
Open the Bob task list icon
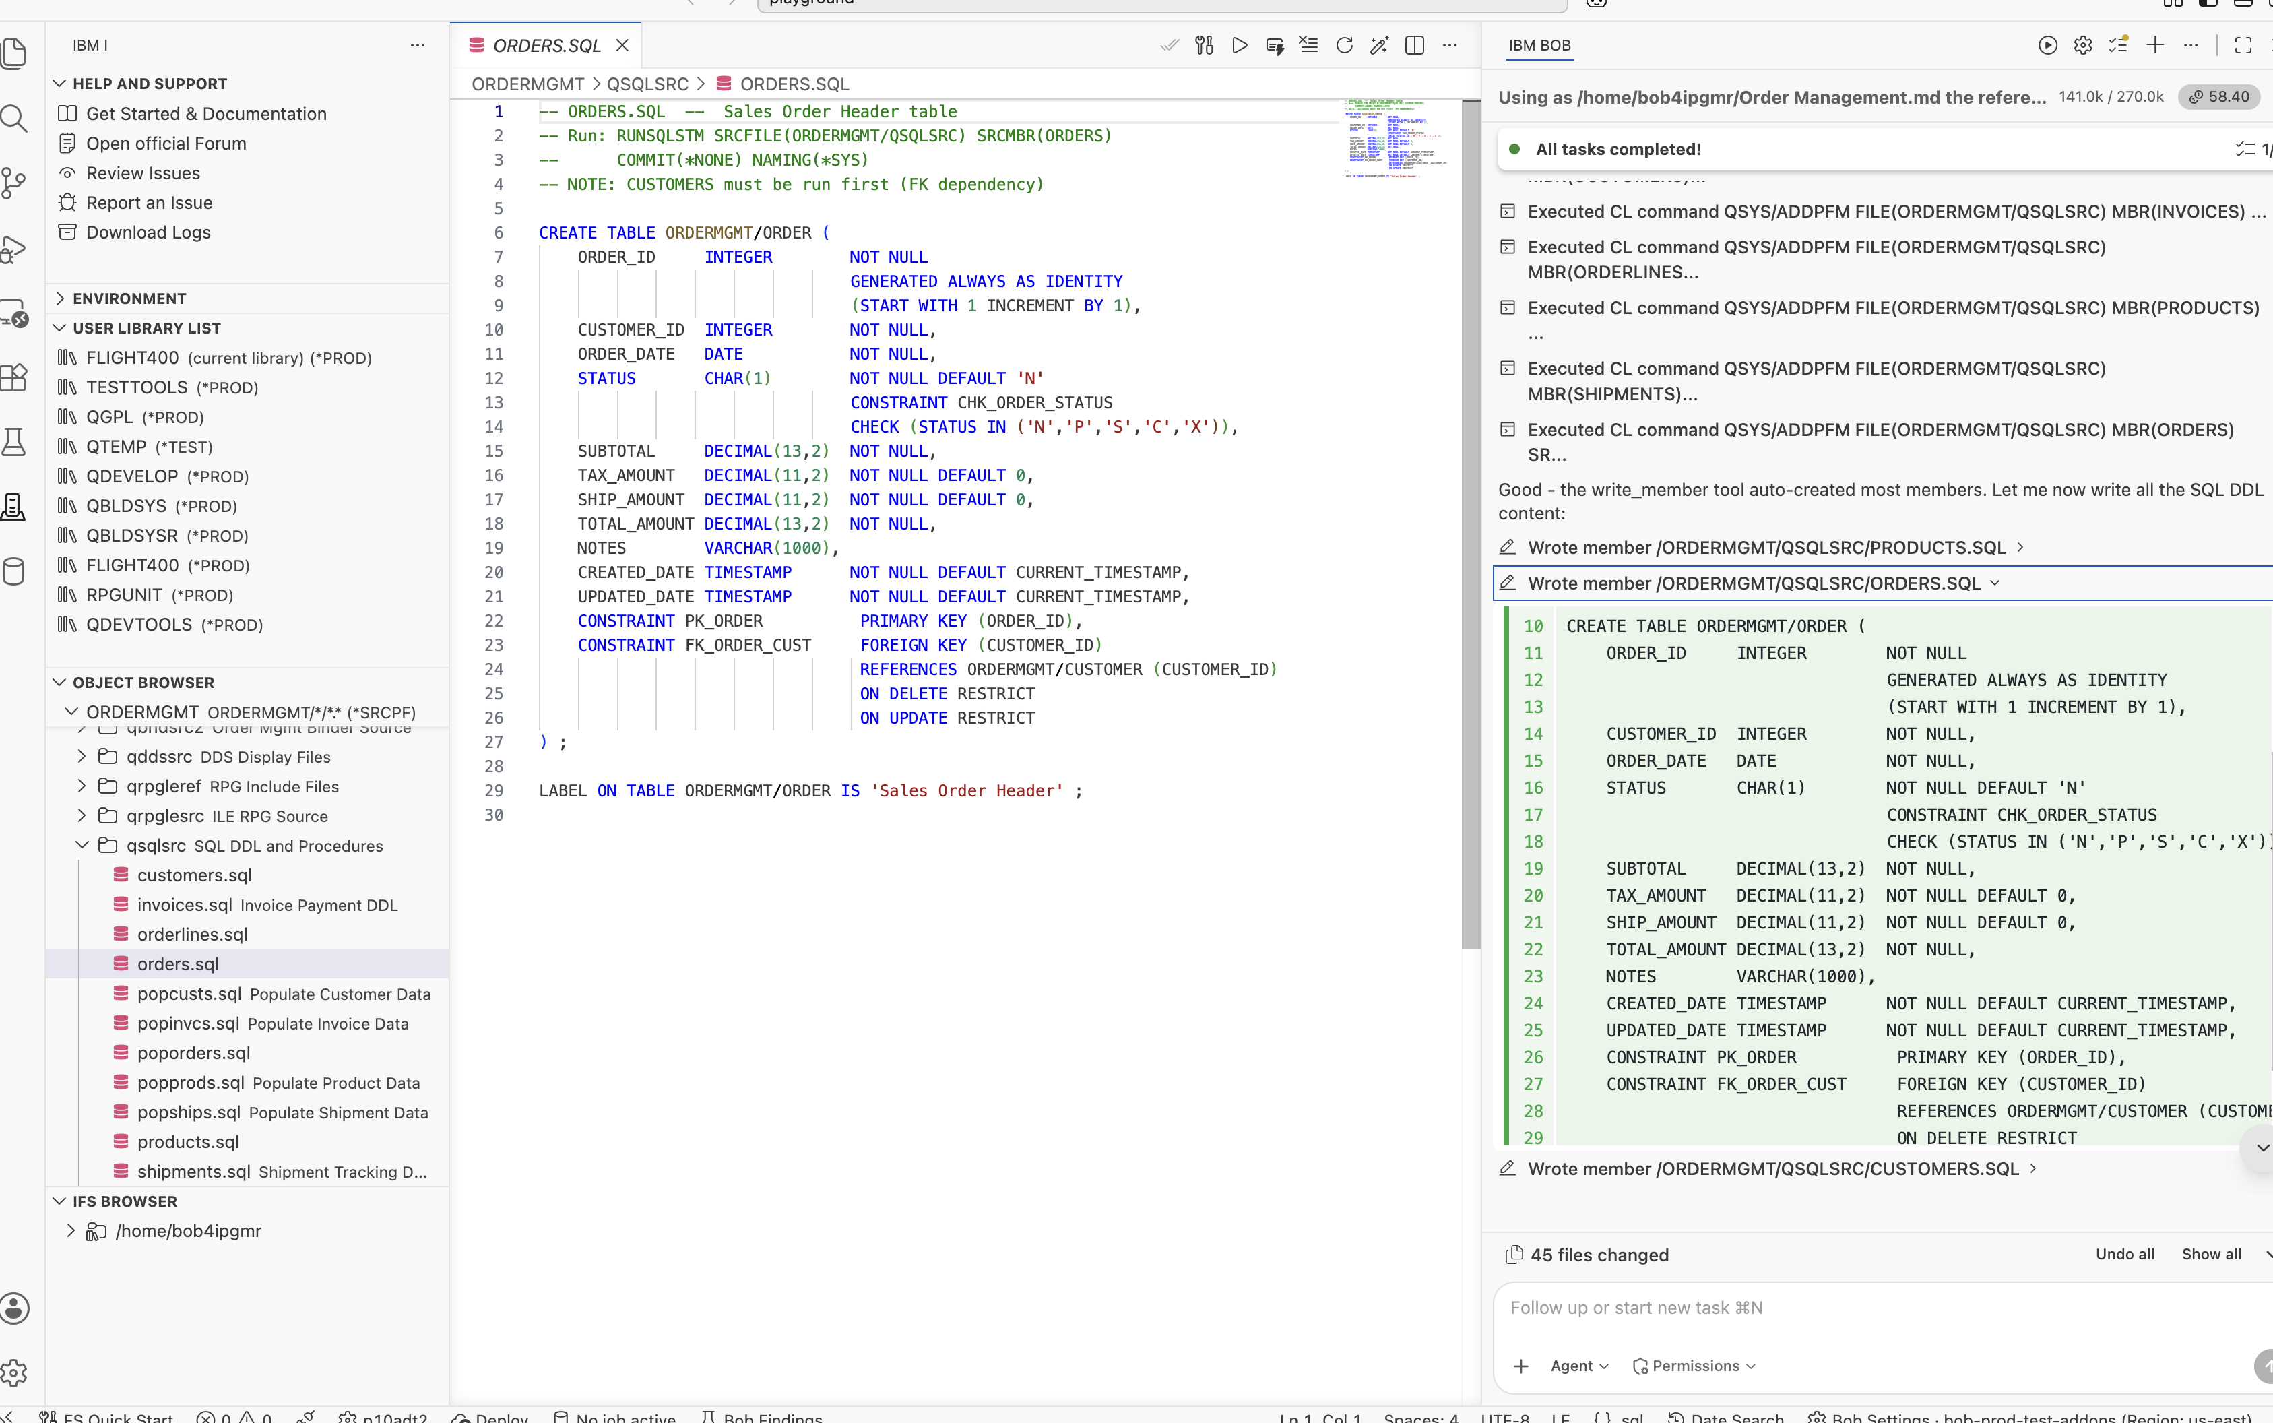coord(2119,45)
